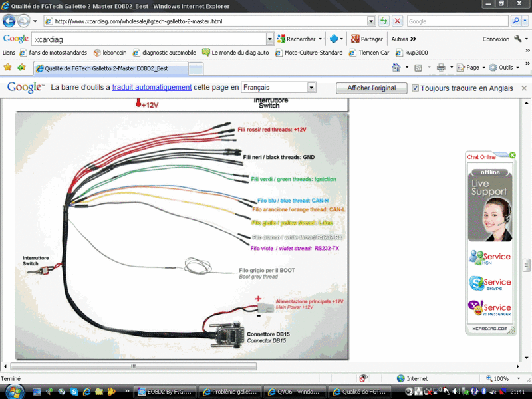Click the Google toolbar logo

click(x=15, y=39)
